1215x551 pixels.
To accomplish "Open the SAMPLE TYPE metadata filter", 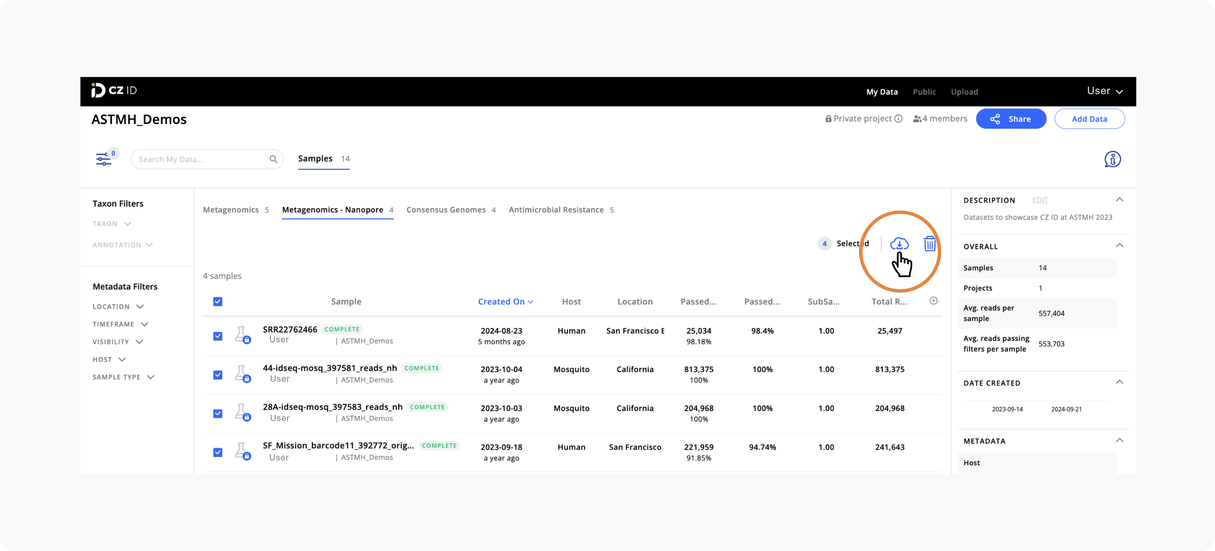I will 124,377.
